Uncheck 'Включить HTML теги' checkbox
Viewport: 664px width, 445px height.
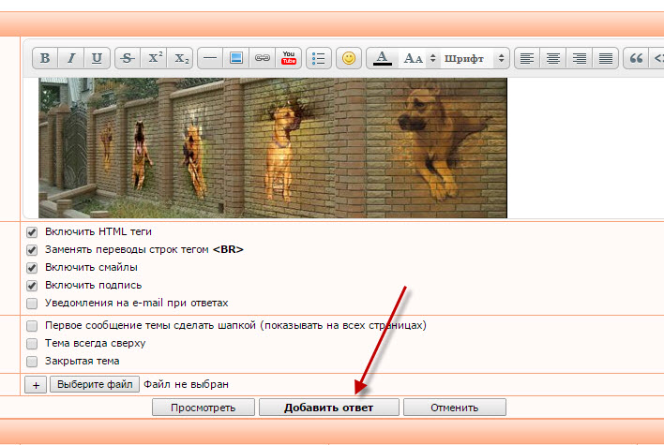click(x=32, y=231)
